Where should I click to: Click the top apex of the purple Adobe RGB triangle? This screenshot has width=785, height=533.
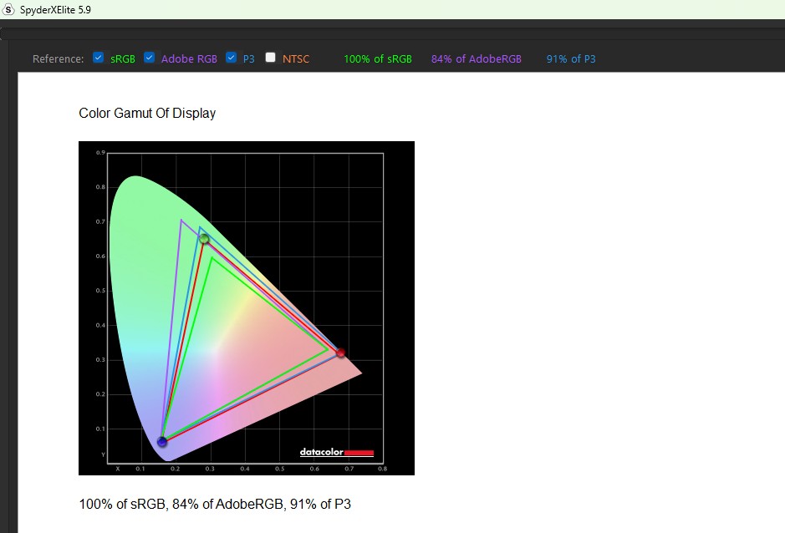click(181, 220)
